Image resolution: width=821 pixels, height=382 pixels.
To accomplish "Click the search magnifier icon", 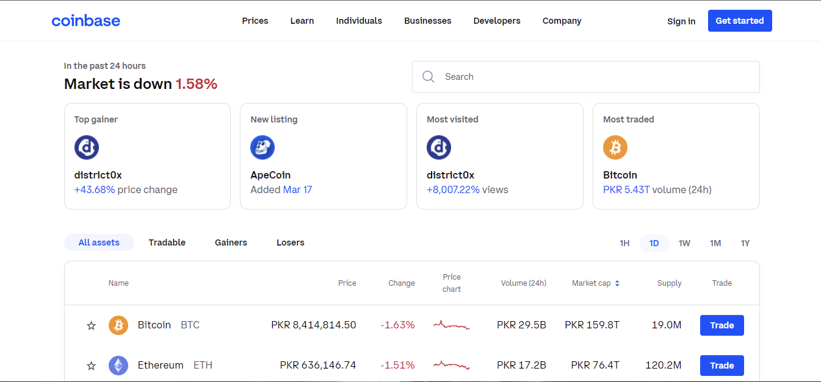I will pyautogui.click(x=429, y=77).
